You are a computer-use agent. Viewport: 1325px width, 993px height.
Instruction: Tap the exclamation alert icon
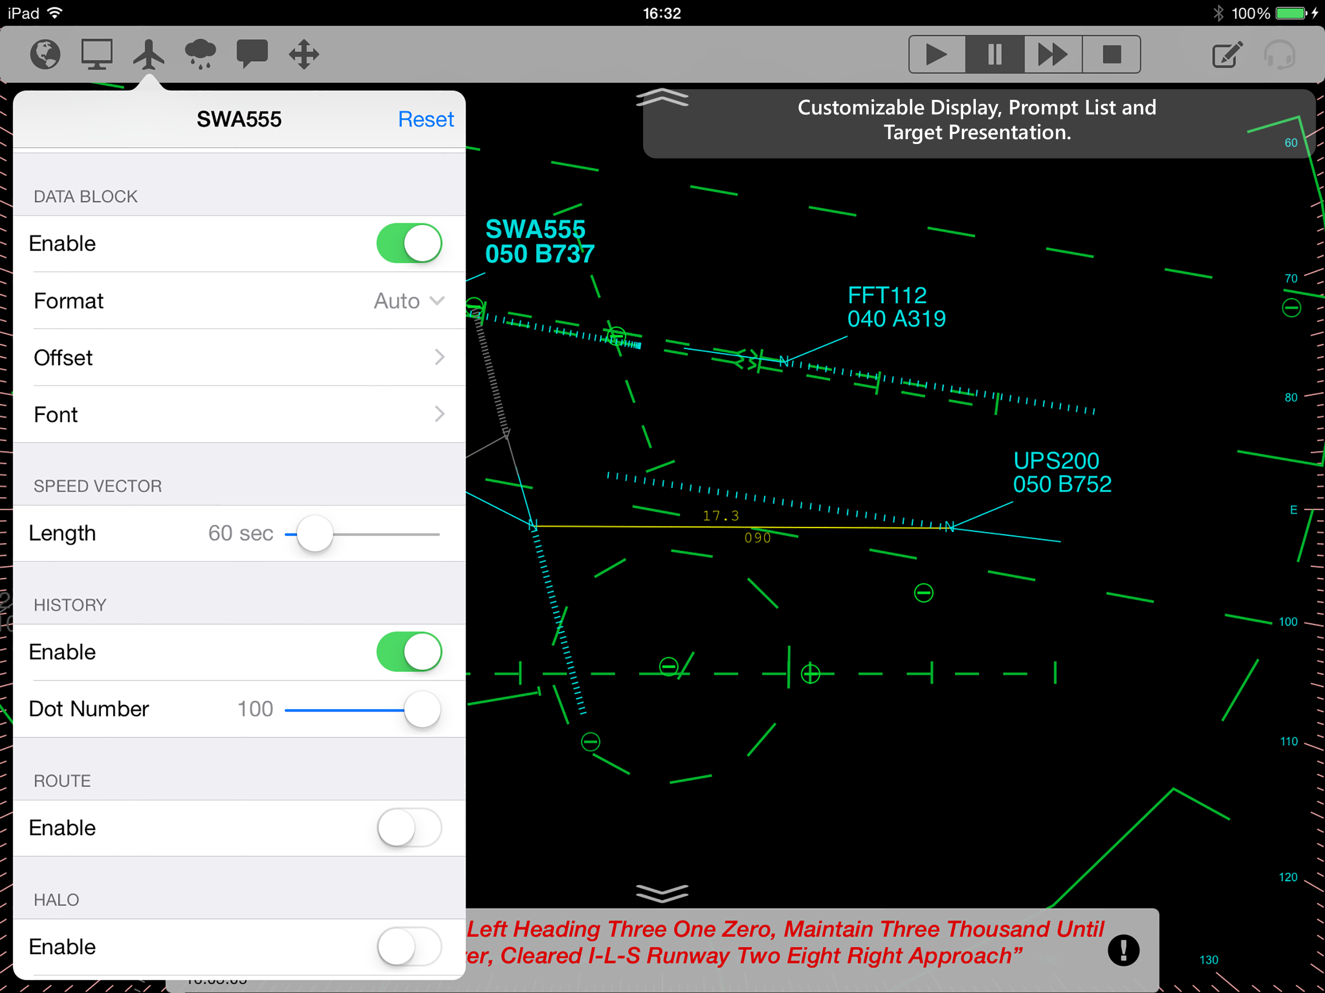coord(1123,950)
